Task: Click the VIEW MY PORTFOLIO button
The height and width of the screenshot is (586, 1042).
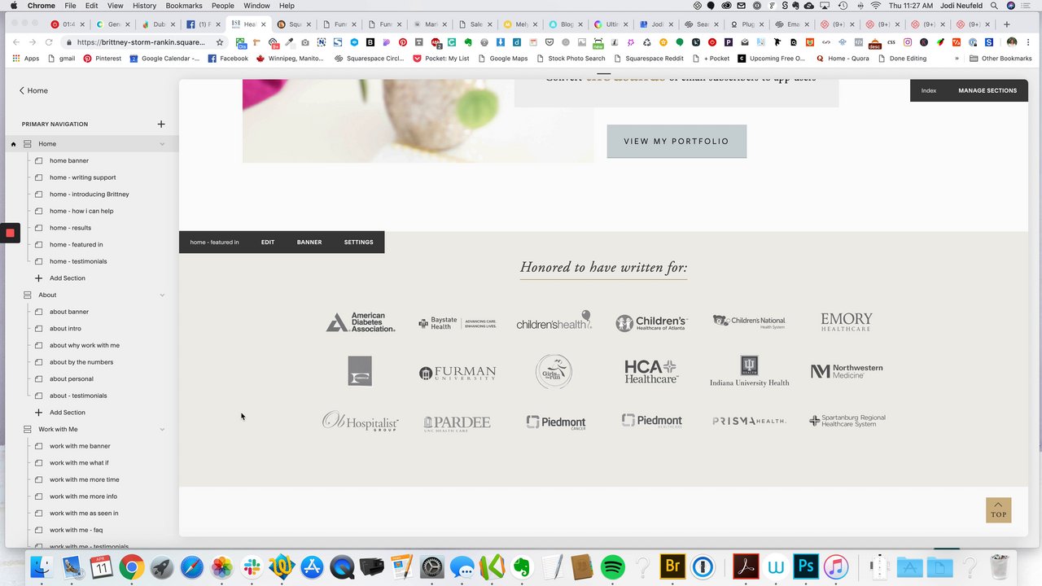Action: coord(676,141)
